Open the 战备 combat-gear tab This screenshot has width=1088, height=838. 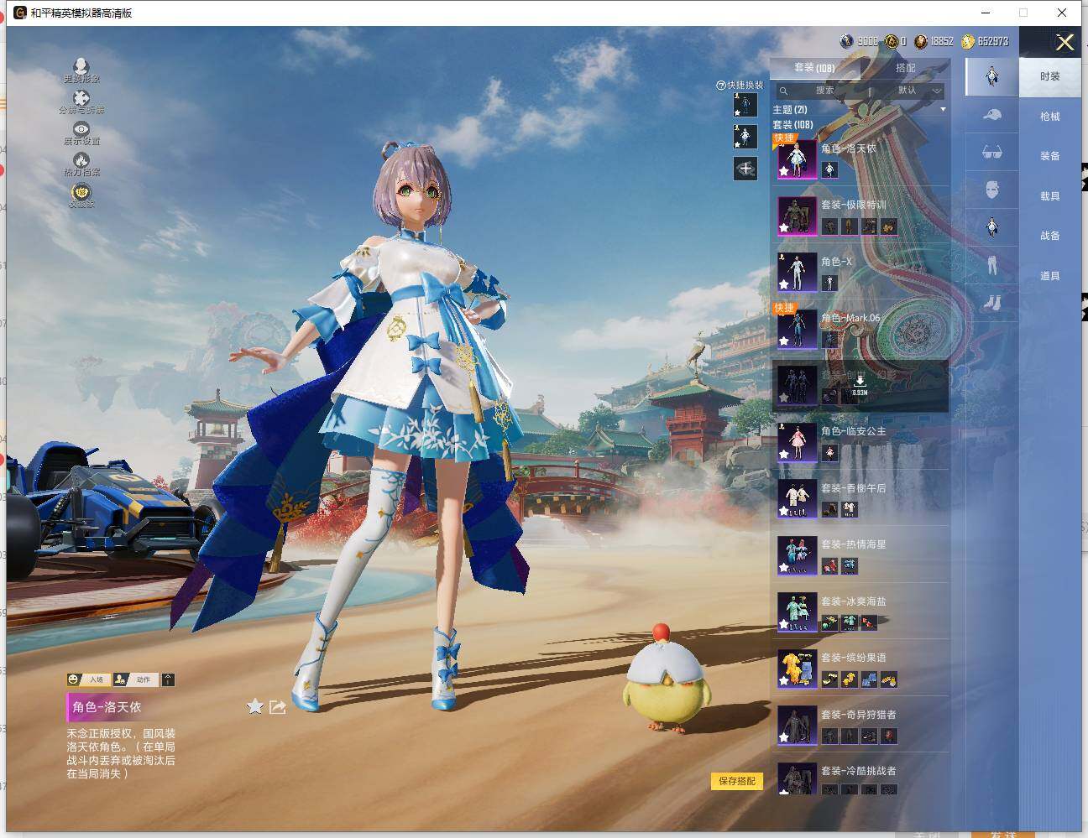(1050, 236)
